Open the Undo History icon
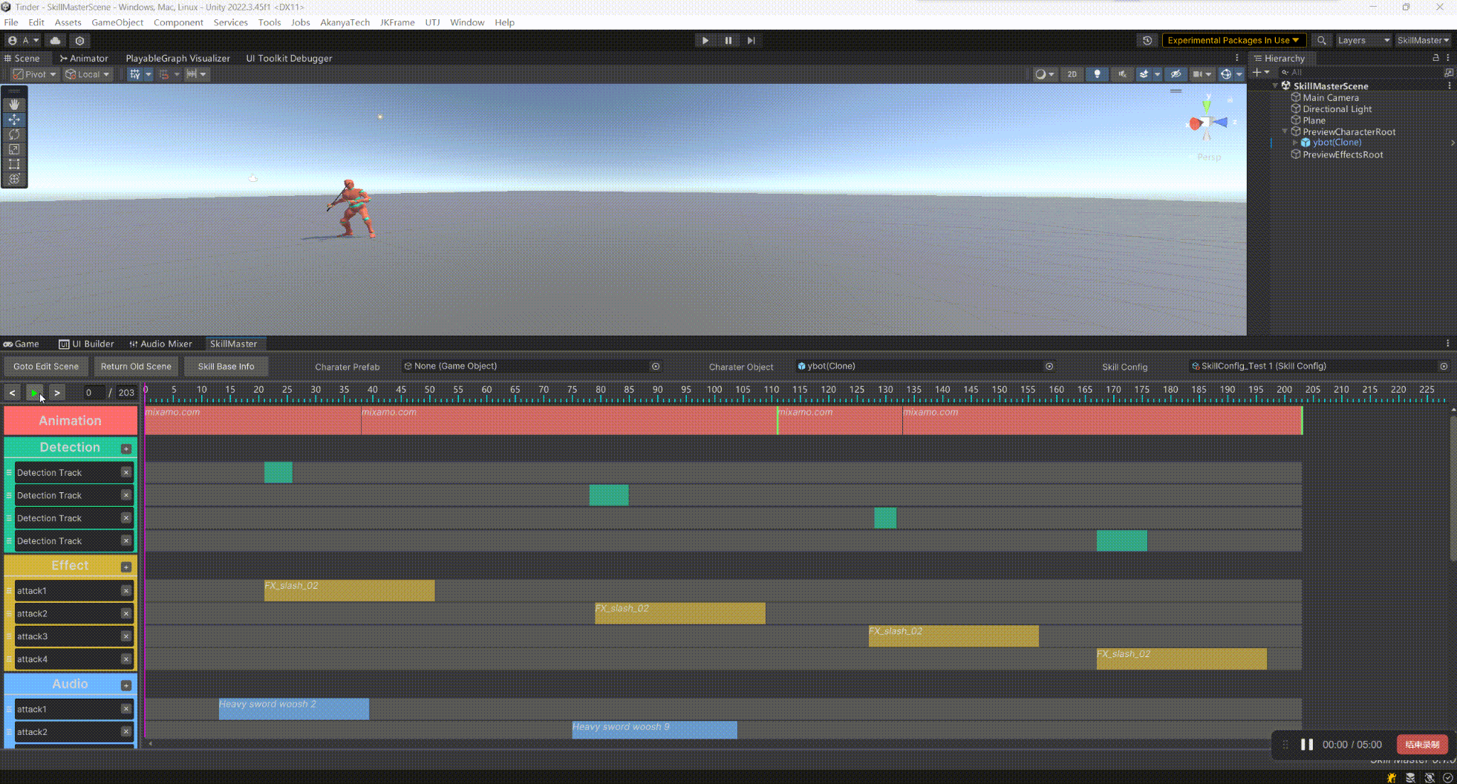Viewport: 1457px width, 784px height. pyautogui.click(x=1147, y=41)
